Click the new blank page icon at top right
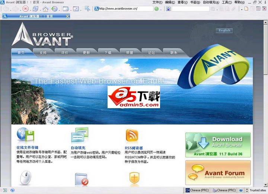 click(246, 8)
